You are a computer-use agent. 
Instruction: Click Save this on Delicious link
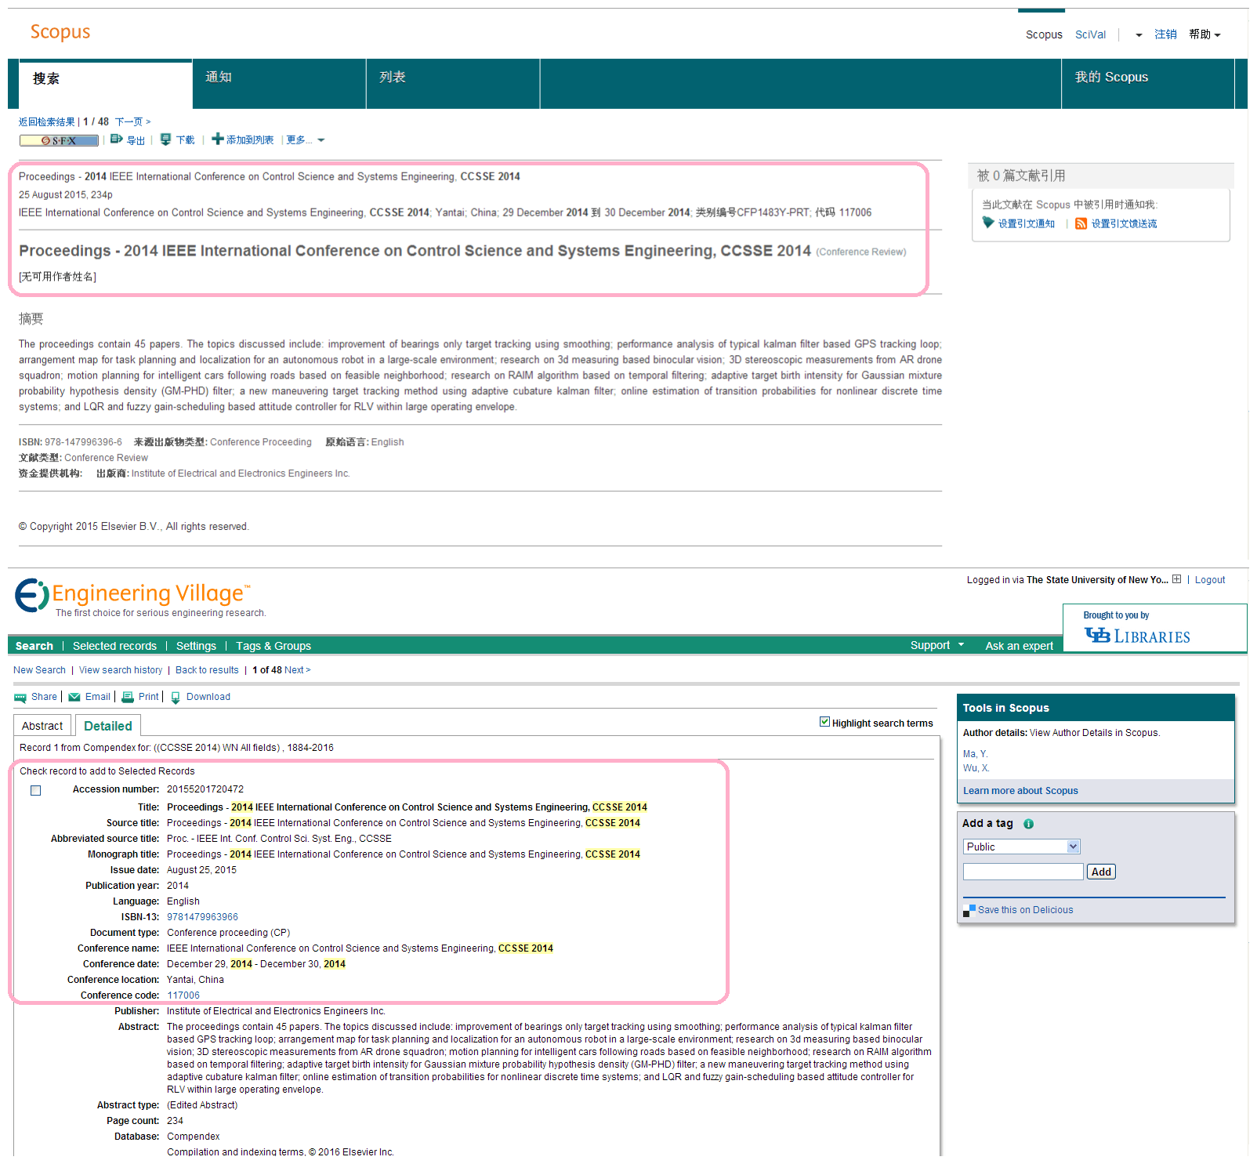[x=1025, y=910]
